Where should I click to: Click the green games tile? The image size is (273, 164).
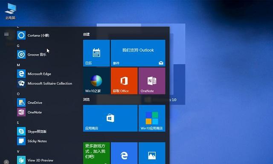pos(96,153)
